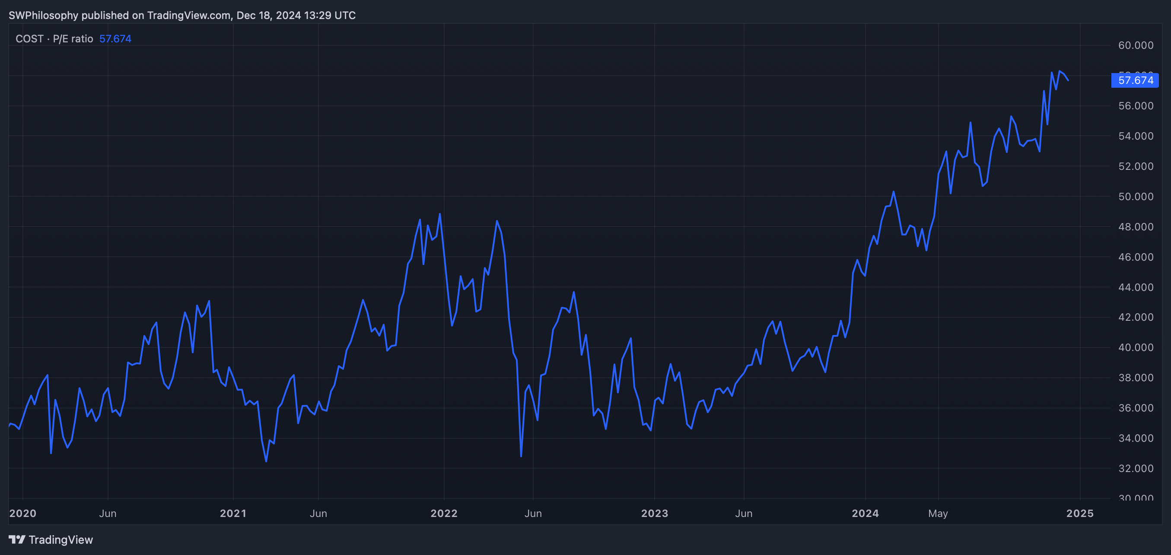The image size is (1171, 555).
Task: Click the 2025 time axis label
Action: 1080,513
